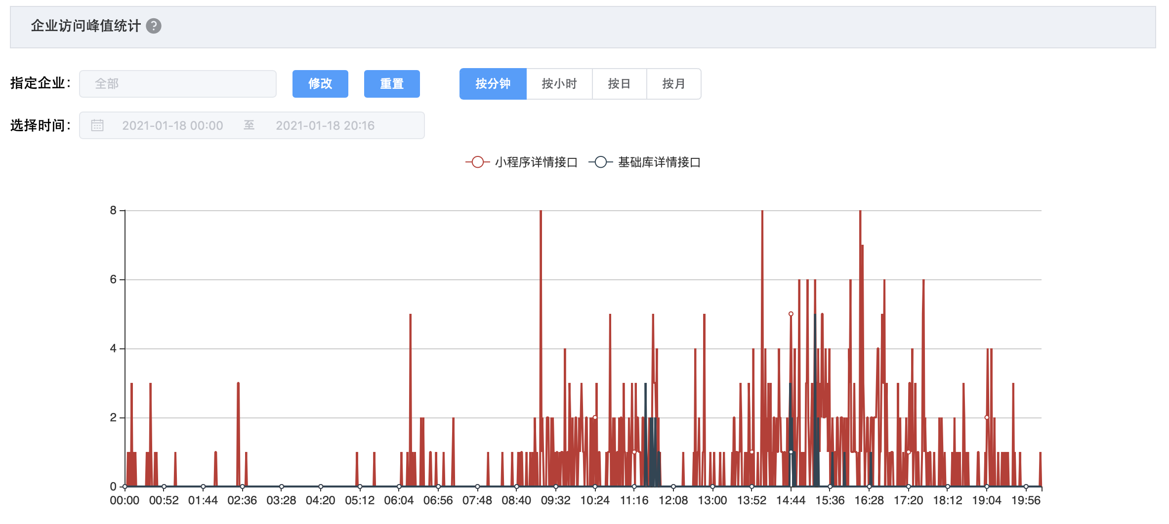This screenshot has width=1169, height=524.
Task: Select the 按月 granularity tab
Action: coord(673,84)
